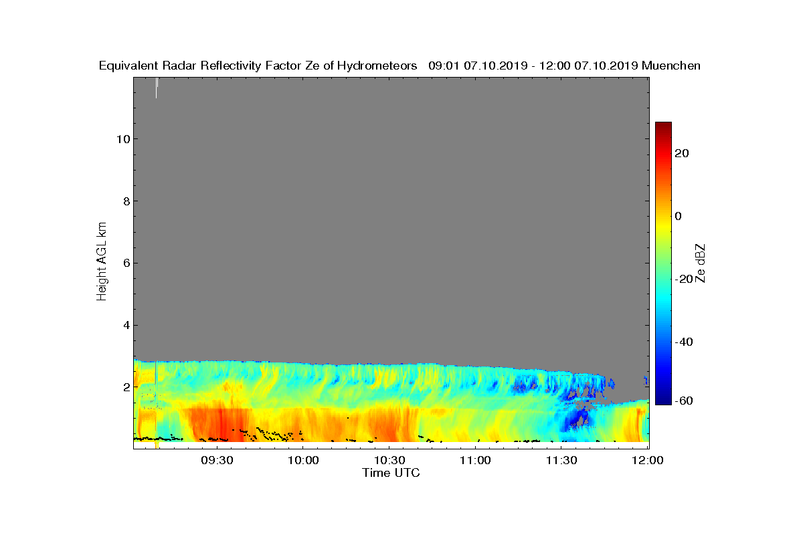Click the colorbar value 20
The height and width of the screenshot is (535, 803).
click(683, 153)
